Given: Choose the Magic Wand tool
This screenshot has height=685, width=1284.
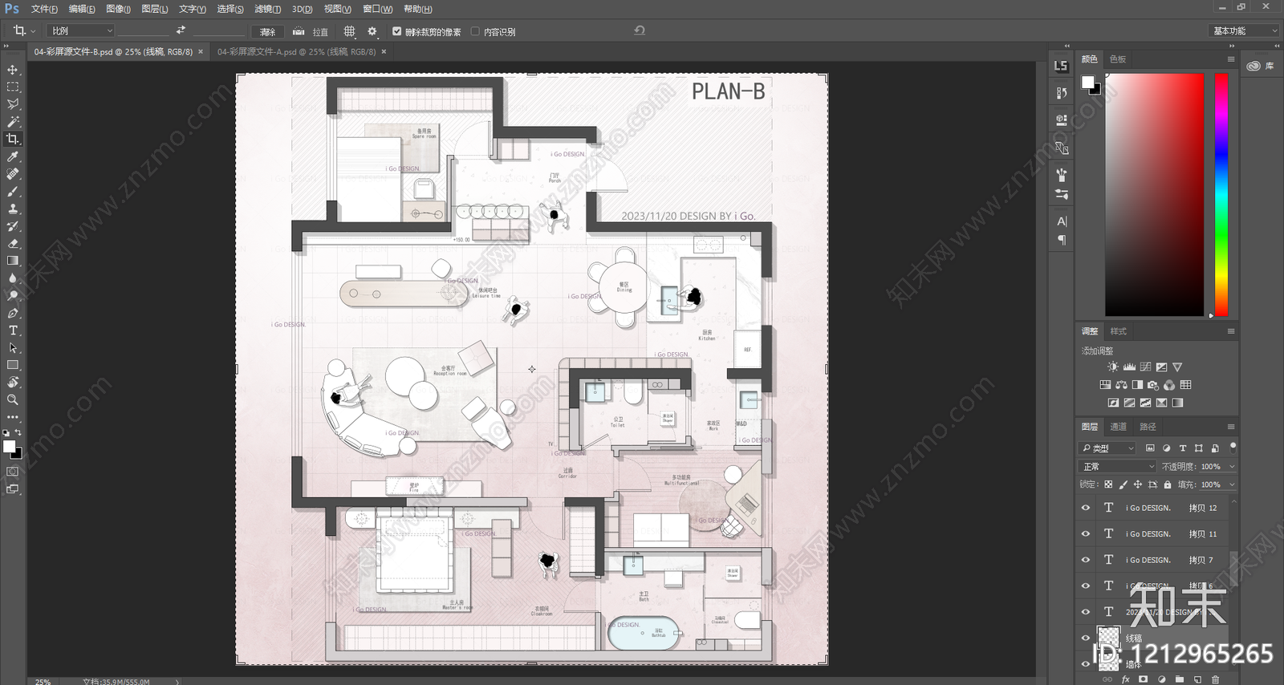Looking at the screenshot, I should [13, 122].
